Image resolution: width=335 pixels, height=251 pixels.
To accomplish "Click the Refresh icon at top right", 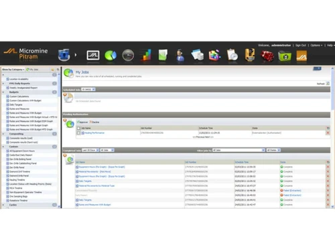I will point(328,84).
